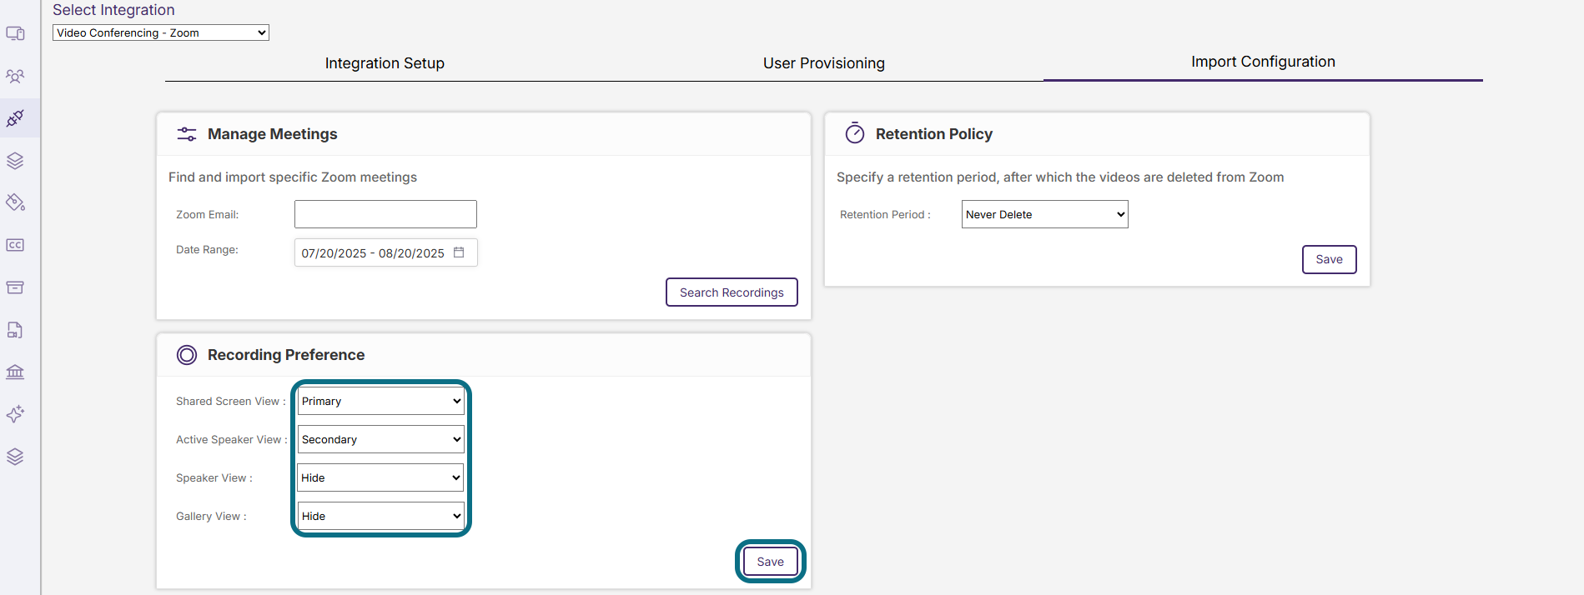1584x595 pixels.
Task: Open the Retention Period dropdown
Action: click(x=1045, y=214)
